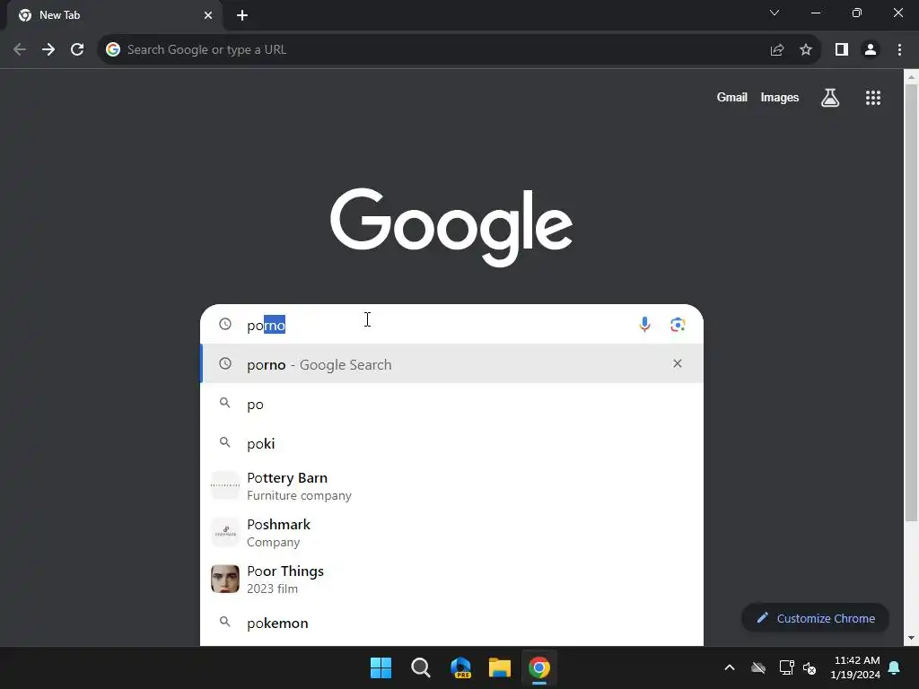Select the 'poki' search suggestion

tap(451, 443)
